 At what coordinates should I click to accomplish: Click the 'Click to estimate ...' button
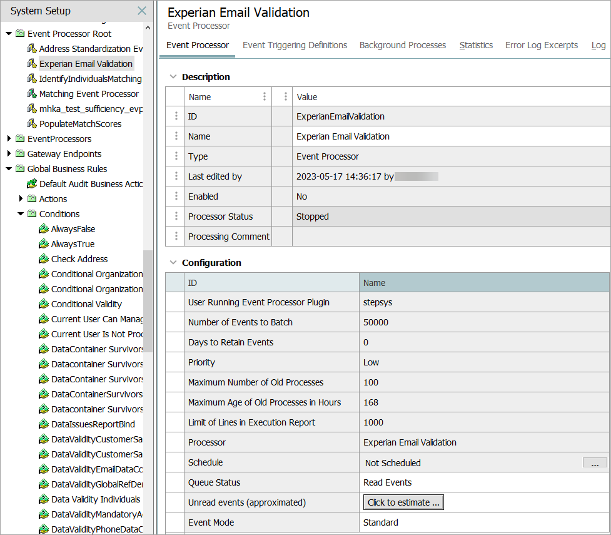point(403,502)
